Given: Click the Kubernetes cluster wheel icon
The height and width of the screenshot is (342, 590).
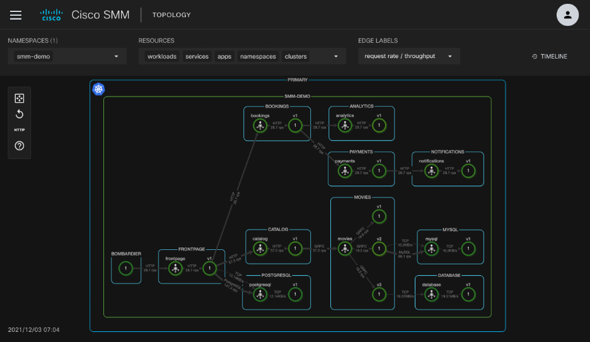Looking at the screenshot, I should 98,89.
